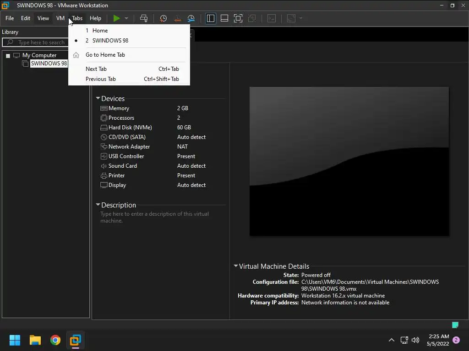Open the snapshot manager icon
The height and width of the screenshot is (351, 469).
191,18
